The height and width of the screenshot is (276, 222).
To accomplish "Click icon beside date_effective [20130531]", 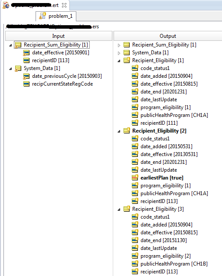I will click(135, 154).
